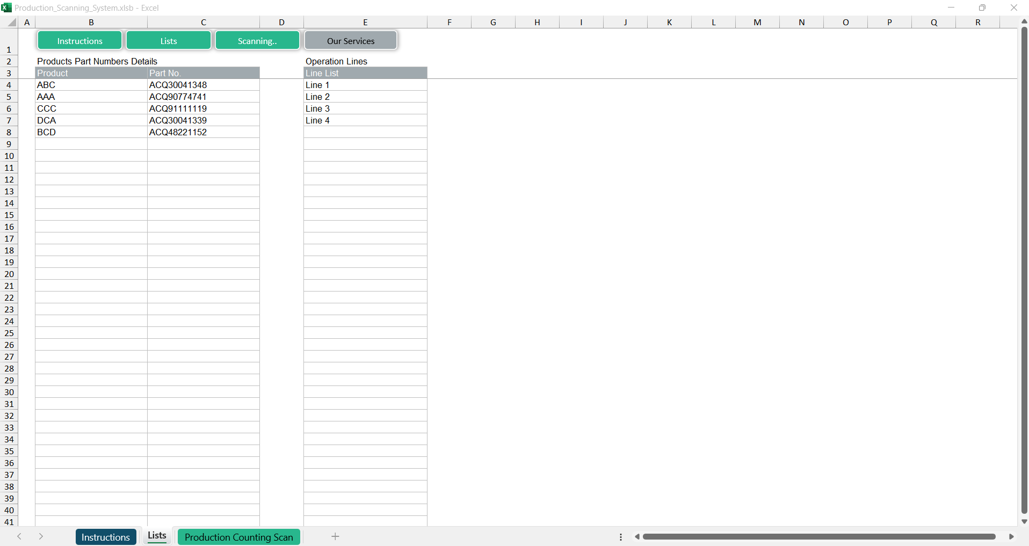Click the horizontal scrollbar left arrow
Screen dimensions: 1029x546
[x=637, y=536]
